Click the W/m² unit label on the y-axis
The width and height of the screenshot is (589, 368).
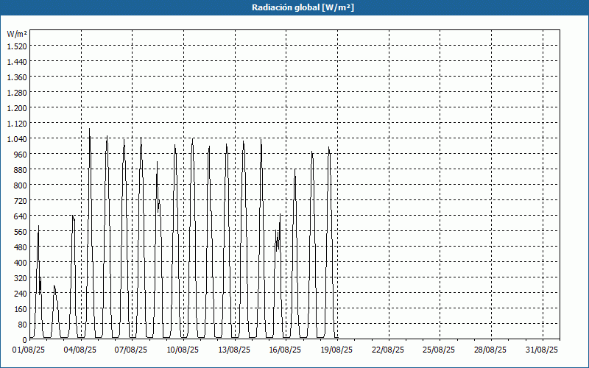coord(17,34)
